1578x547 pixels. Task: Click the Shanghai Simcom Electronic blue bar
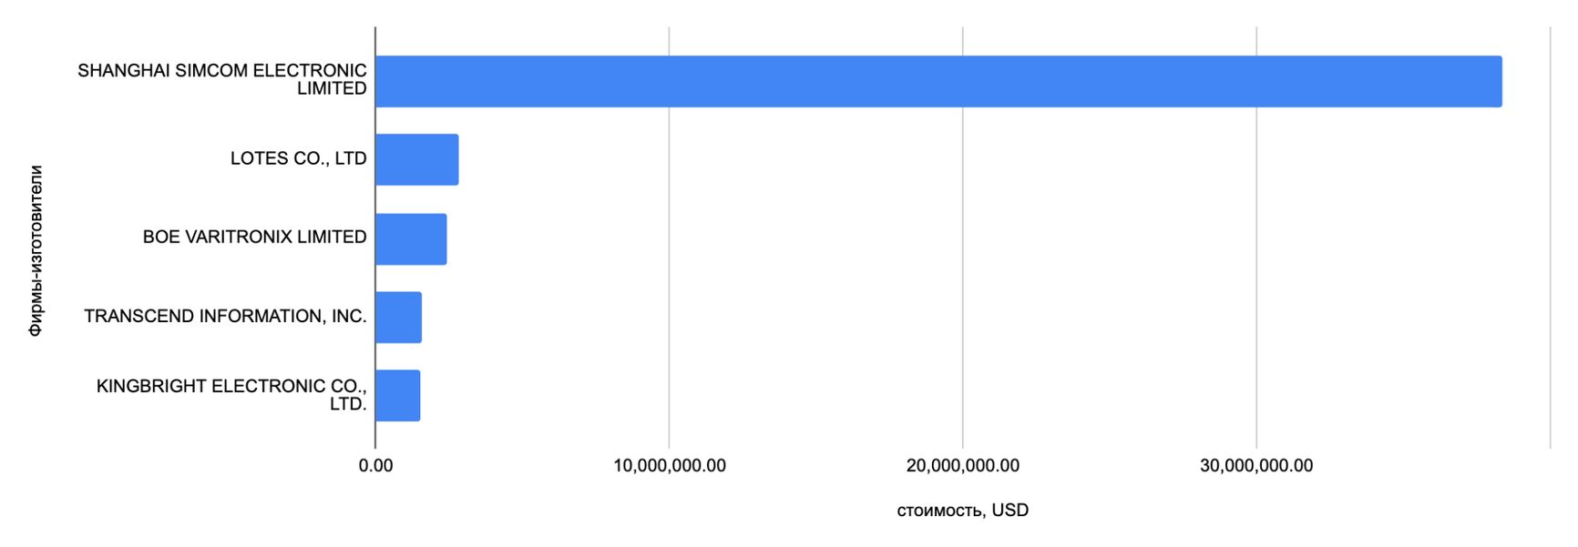938,82
